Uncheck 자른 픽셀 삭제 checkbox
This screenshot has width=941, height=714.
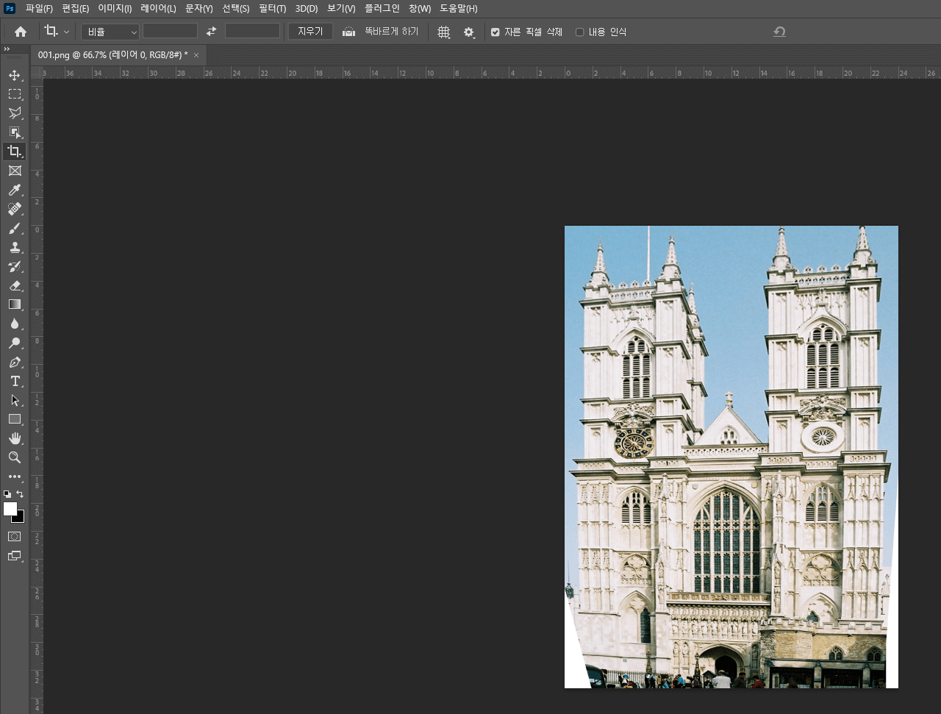click(495, 32)
